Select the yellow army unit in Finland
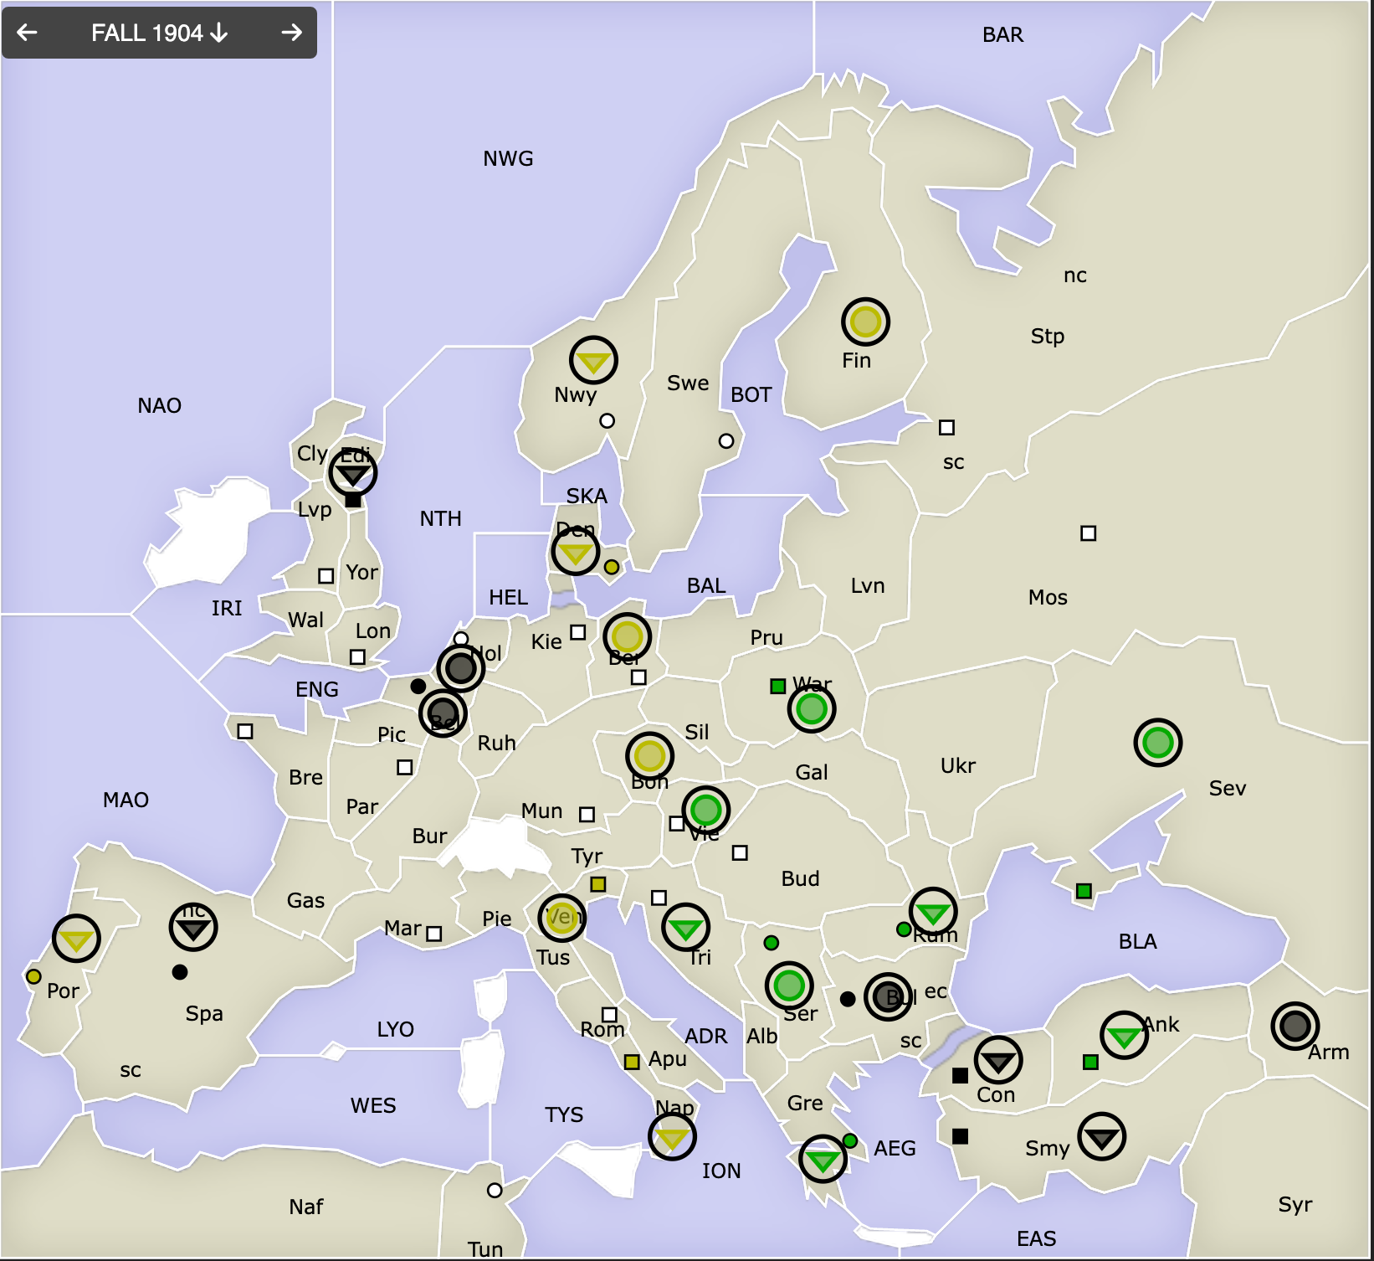1374x1261 pixels. coord(864,322)
